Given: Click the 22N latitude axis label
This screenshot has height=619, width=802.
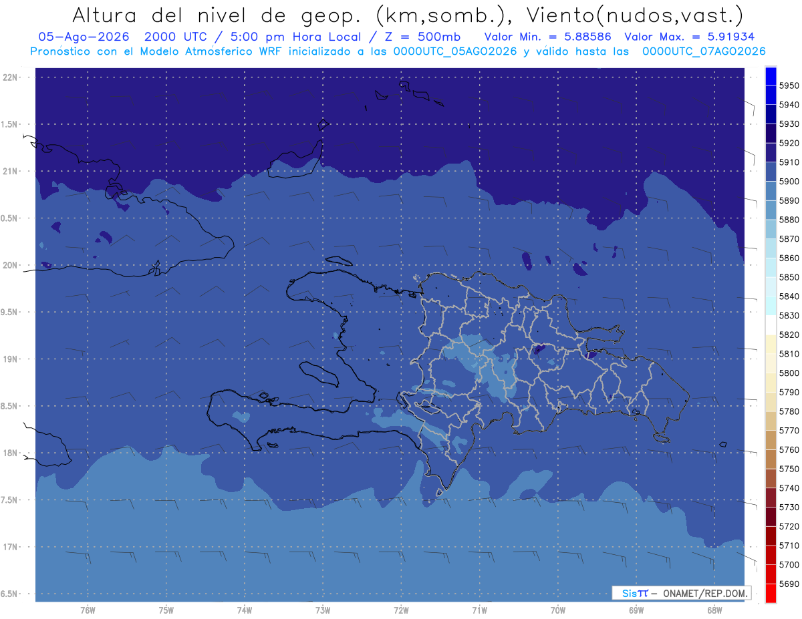Looking at the screenshot, I should tap(11, 77).
